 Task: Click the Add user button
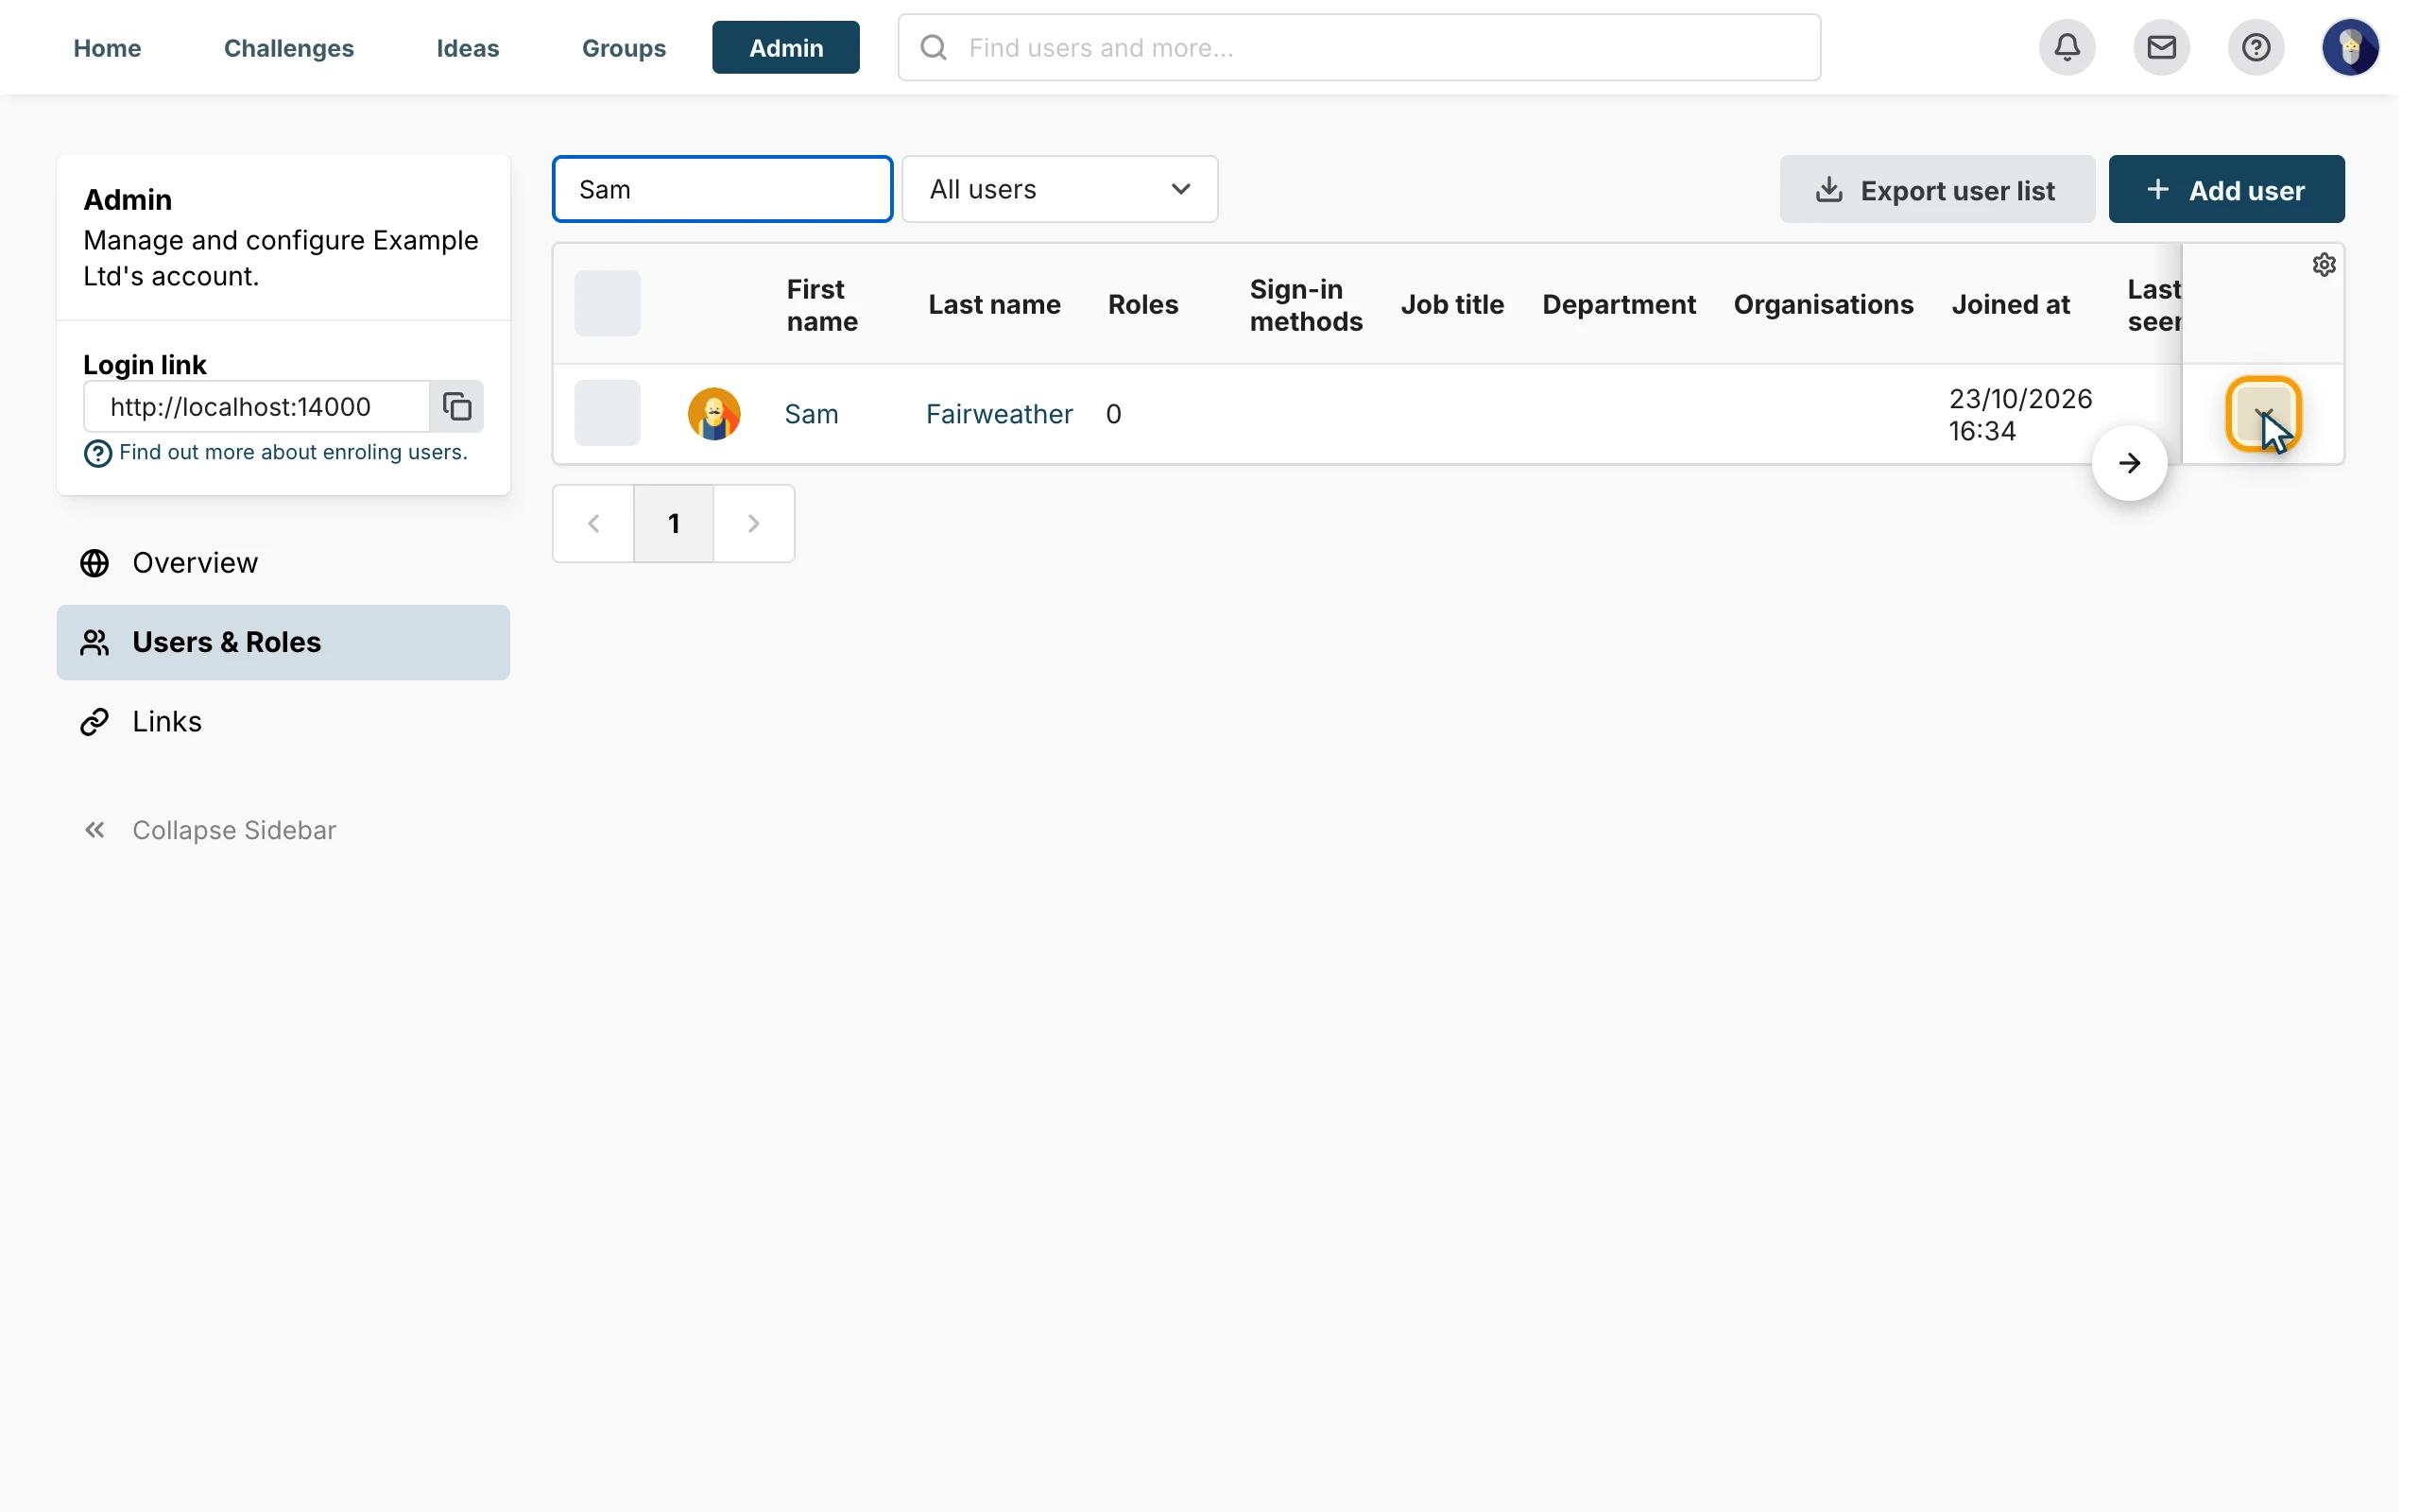pos(2226,189)
